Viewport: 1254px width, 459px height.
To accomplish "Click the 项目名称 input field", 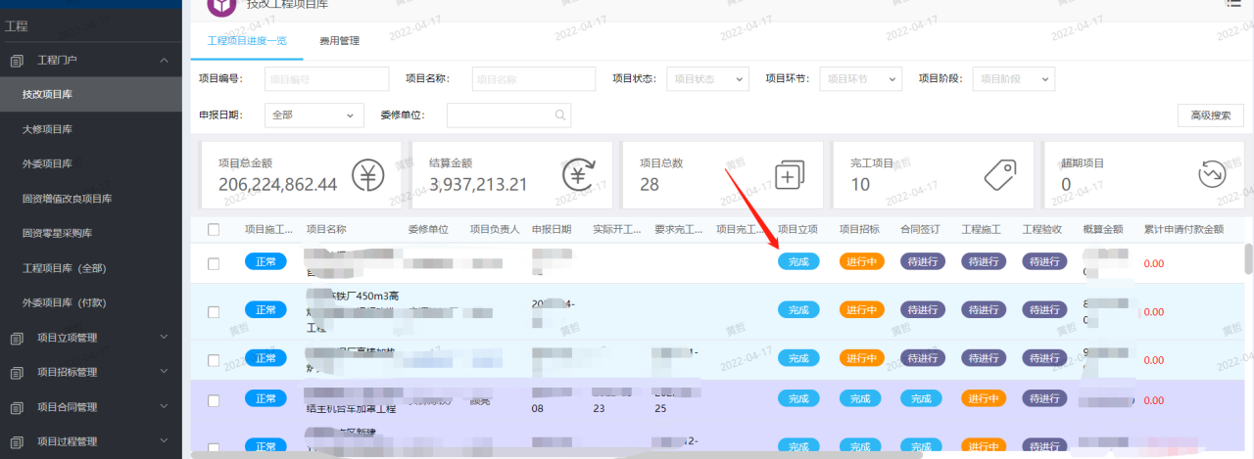I will 534,79.
